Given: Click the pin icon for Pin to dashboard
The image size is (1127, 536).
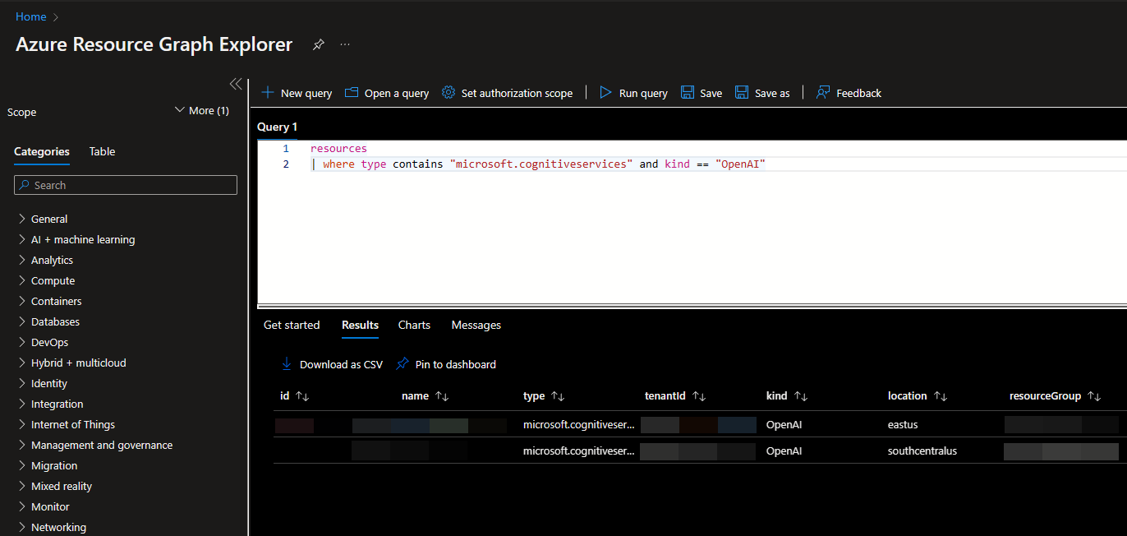Looking at the screenshot, I should (x=402, y=363).
